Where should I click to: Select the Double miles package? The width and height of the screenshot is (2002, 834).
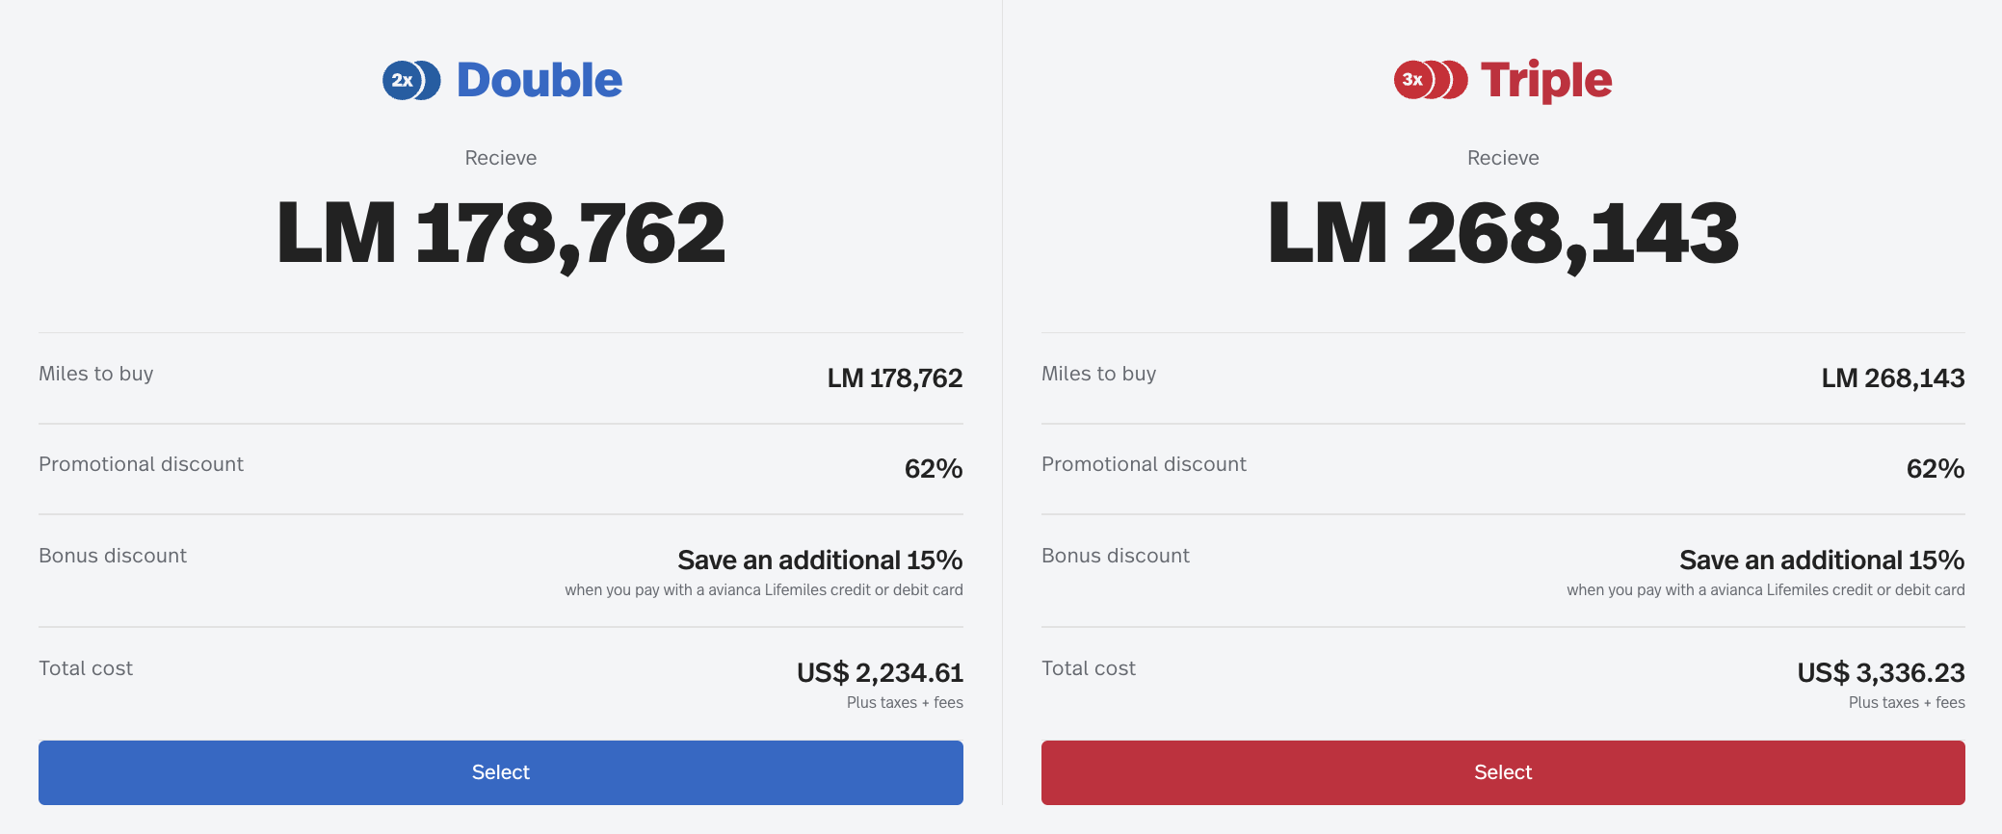pyautogui.click(x=500, y=772)
